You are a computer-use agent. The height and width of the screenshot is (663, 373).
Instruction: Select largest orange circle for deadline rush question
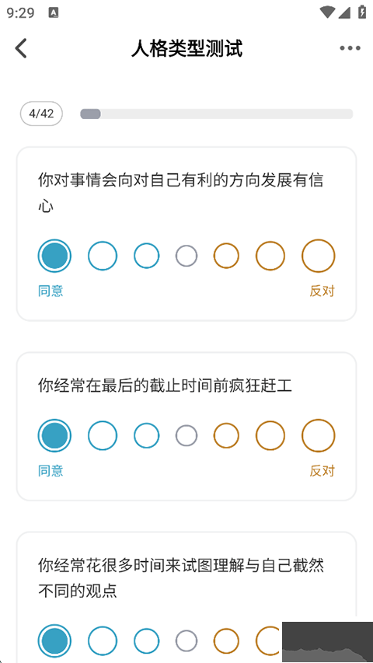point(319,435)
